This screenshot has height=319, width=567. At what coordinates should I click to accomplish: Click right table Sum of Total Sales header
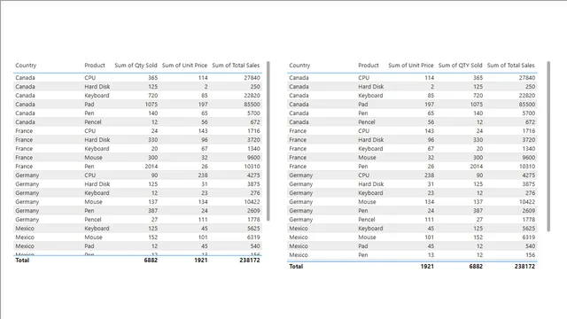510,66
